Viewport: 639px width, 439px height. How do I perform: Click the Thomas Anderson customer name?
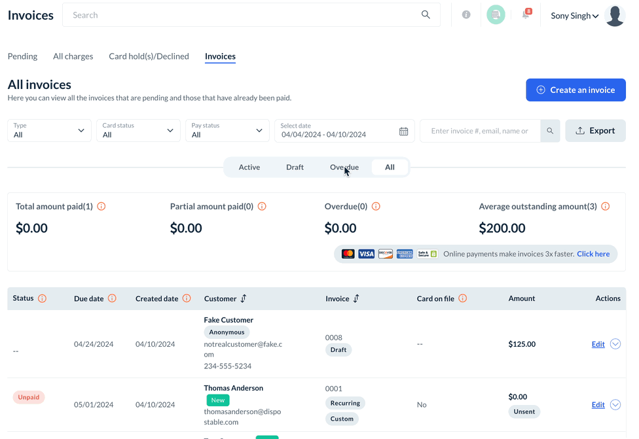click(x=234, y=388)
